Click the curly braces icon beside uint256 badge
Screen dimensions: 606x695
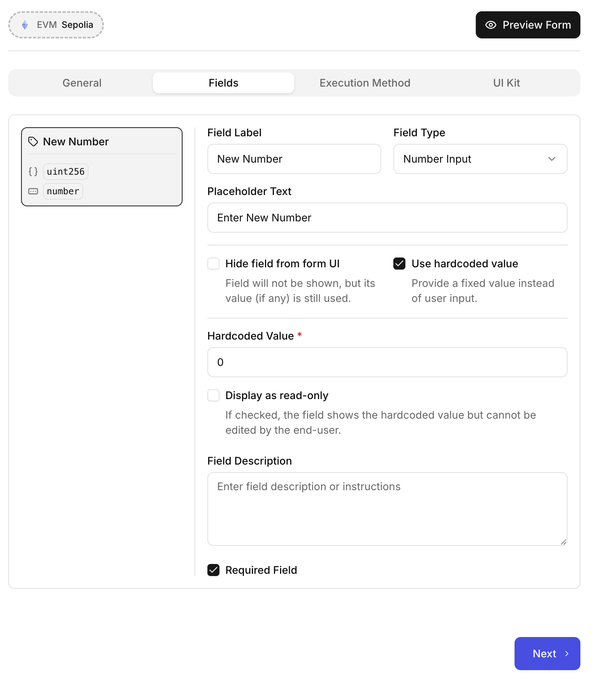coord(33,172)
